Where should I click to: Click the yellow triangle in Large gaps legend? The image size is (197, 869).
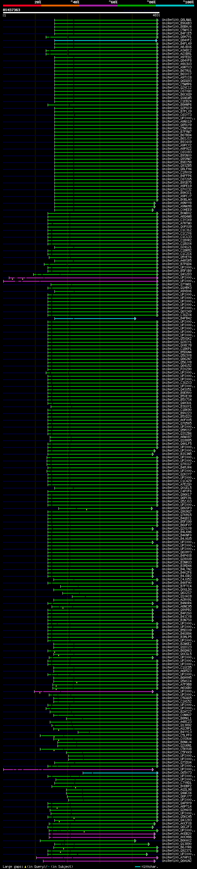[x=25, y=866]
